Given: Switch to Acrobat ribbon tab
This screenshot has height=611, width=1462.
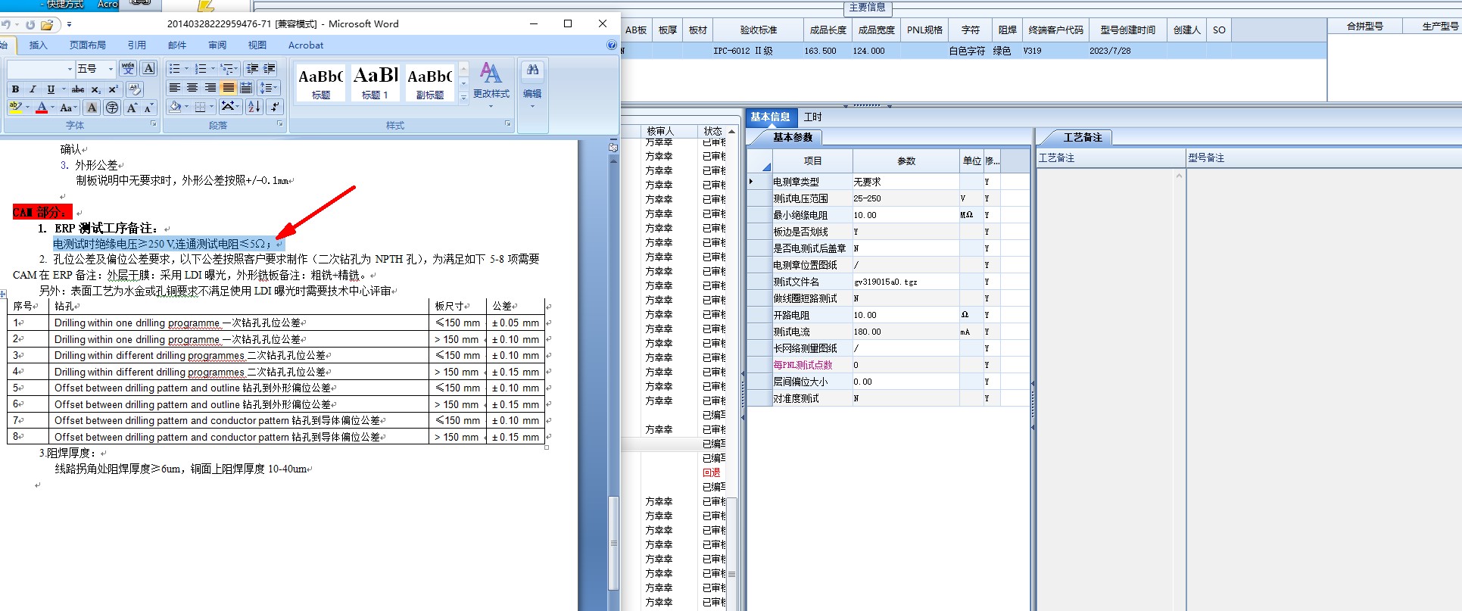Looking at the screenshot, I should tap(306, 45).
